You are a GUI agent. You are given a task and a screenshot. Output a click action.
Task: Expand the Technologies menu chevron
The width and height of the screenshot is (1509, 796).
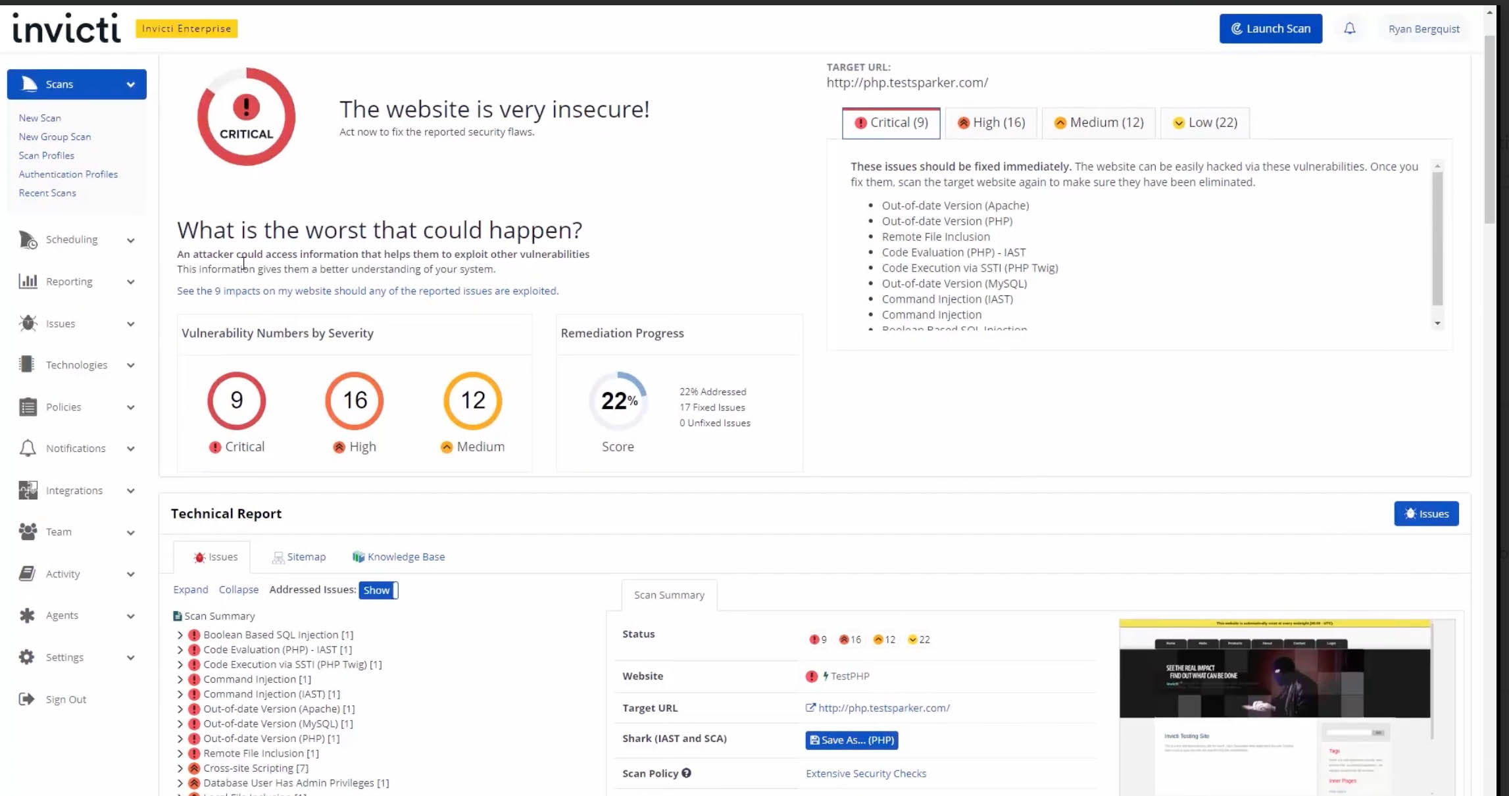(x=130, y=365)
